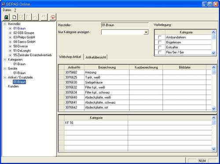220x164 pixels.
Task: Click scroll down arrow of bottom Kategorie grid
Action: click(x=214, y=149)
